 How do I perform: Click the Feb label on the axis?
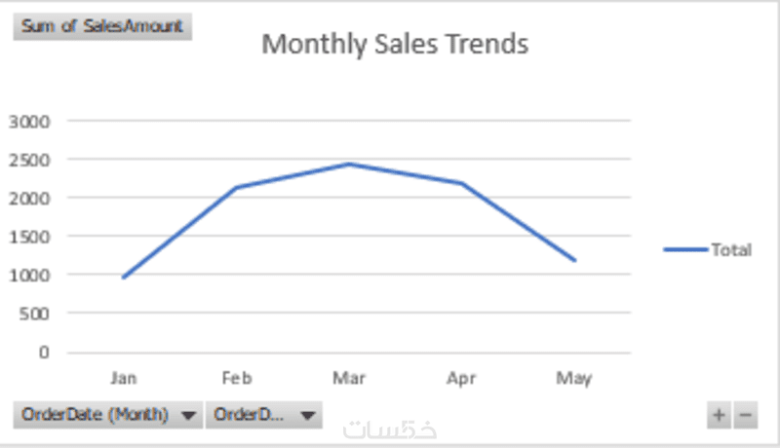pyautogui.click(x=237, y=378)
